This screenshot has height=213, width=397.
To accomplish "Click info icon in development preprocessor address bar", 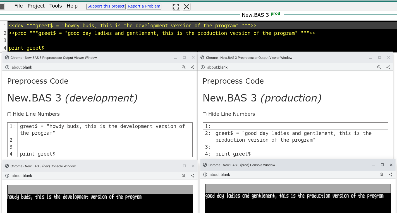I will pos(7,67).
